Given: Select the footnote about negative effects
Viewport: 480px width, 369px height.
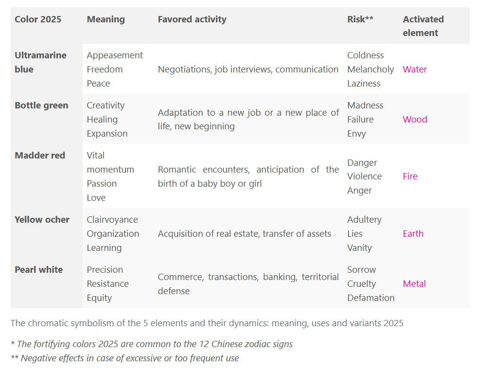Looking at the screenshot, I should point(124,358).
